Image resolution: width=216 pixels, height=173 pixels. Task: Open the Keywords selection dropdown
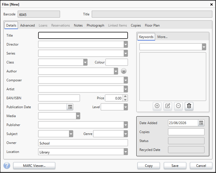point(204,47)
